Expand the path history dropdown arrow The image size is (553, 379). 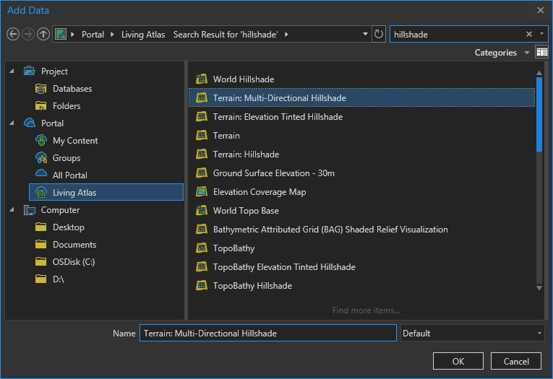click(365, 34)
